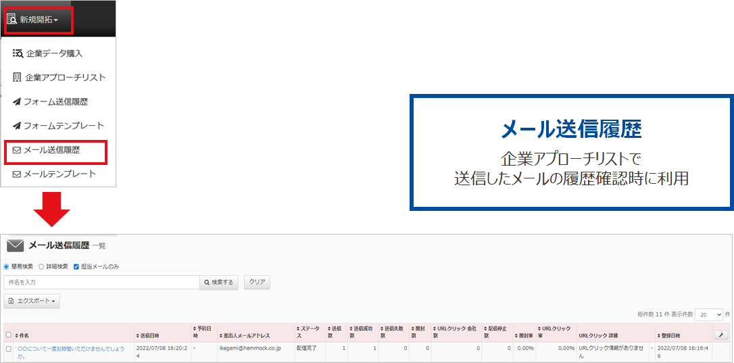Tick the select-all checkbox in table header
Screen dimensions: 734x363
point(8,335)
